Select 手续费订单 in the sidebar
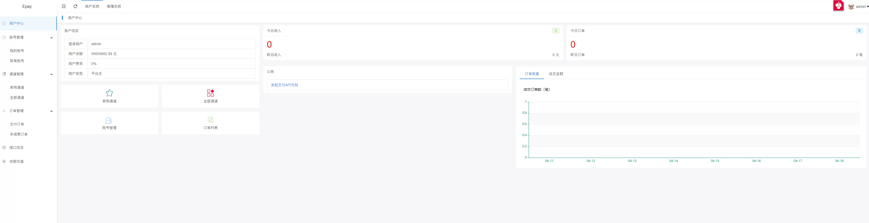The height and width of the screenshot is (223, 869). tap(19, 134)
